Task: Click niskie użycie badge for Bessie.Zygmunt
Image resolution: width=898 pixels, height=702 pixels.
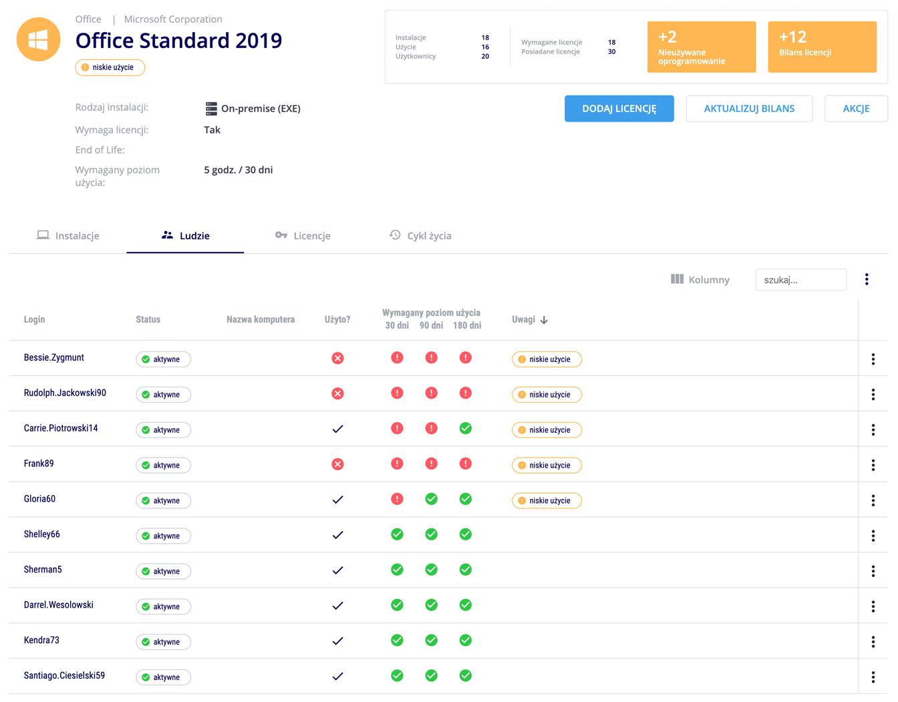Action: [x=547, y=359]
